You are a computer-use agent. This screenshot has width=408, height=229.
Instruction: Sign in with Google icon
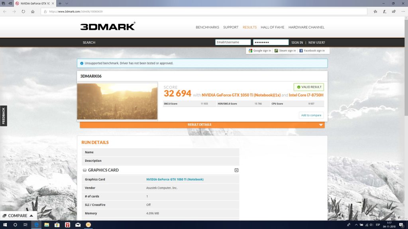coord(250,51)
